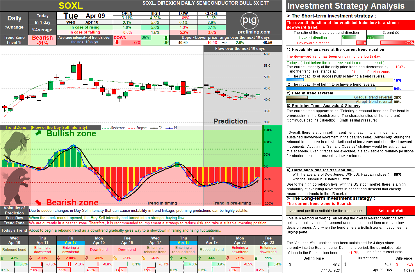Click the Apr 03, 2024 selling date

coord(331,270)
